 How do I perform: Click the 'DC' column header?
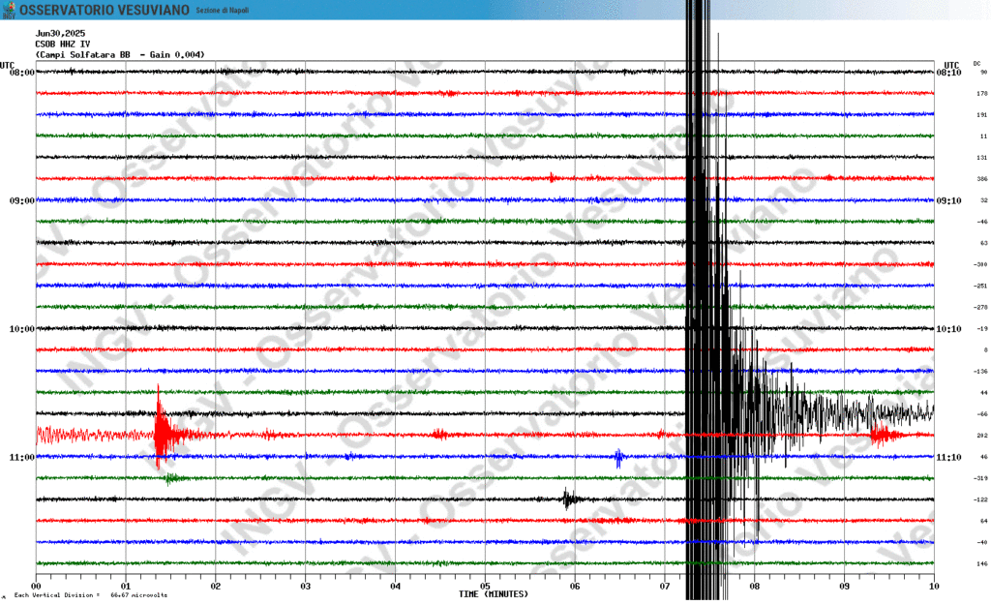(977, 64)
